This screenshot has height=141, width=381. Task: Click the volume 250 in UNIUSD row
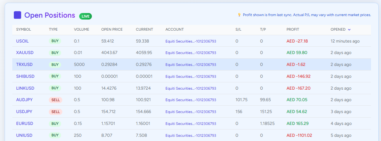[x=78, y=135]
